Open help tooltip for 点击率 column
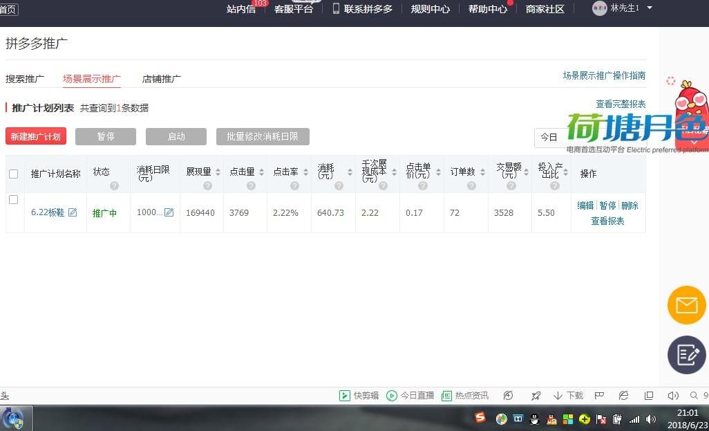Image resolution: width=709 pixels, height=431 pixels. pos(294,185)
